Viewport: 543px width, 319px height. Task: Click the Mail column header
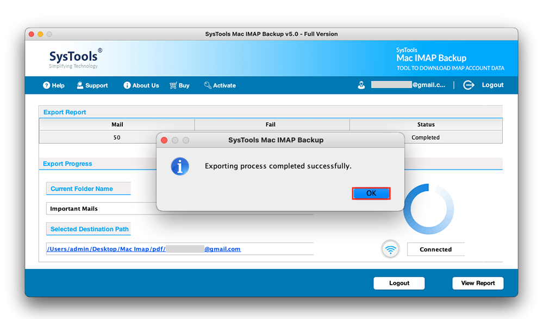117,124
